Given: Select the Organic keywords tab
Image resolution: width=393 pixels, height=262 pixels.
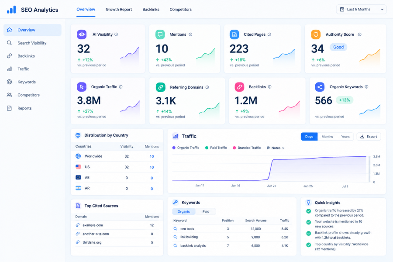Looking at the screenshot, I should [x=184, y=212].
